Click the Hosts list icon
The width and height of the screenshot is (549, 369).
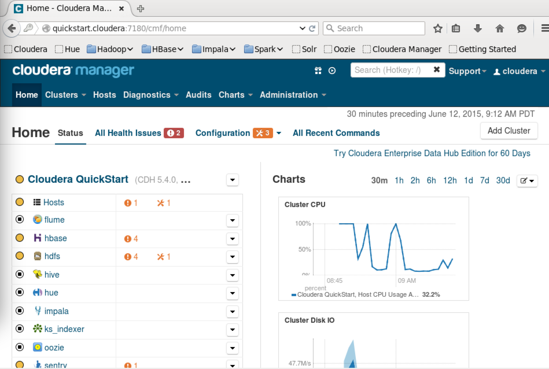pos(37,202)
